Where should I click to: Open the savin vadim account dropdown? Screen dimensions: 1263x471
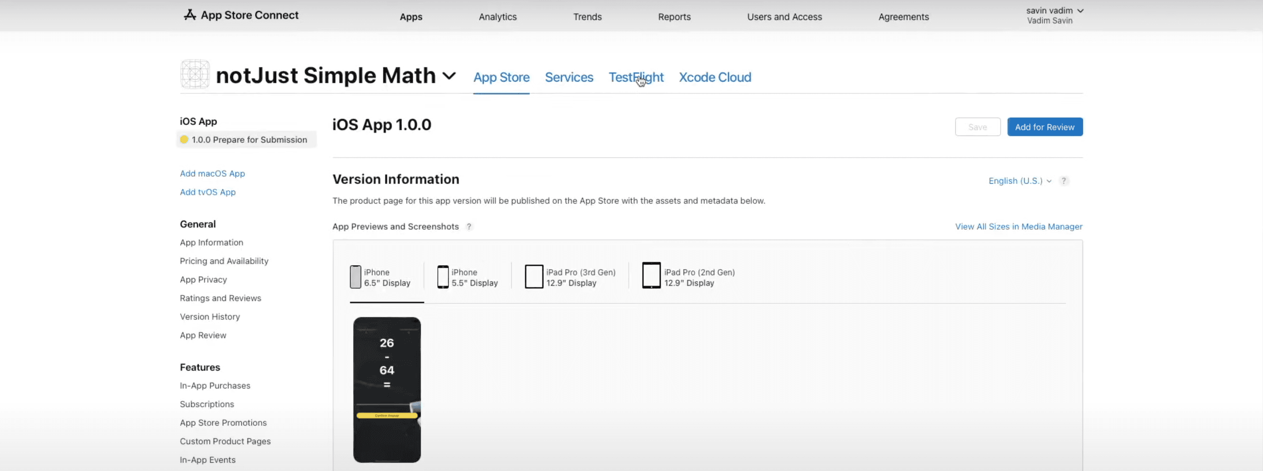pos(1054,11)
